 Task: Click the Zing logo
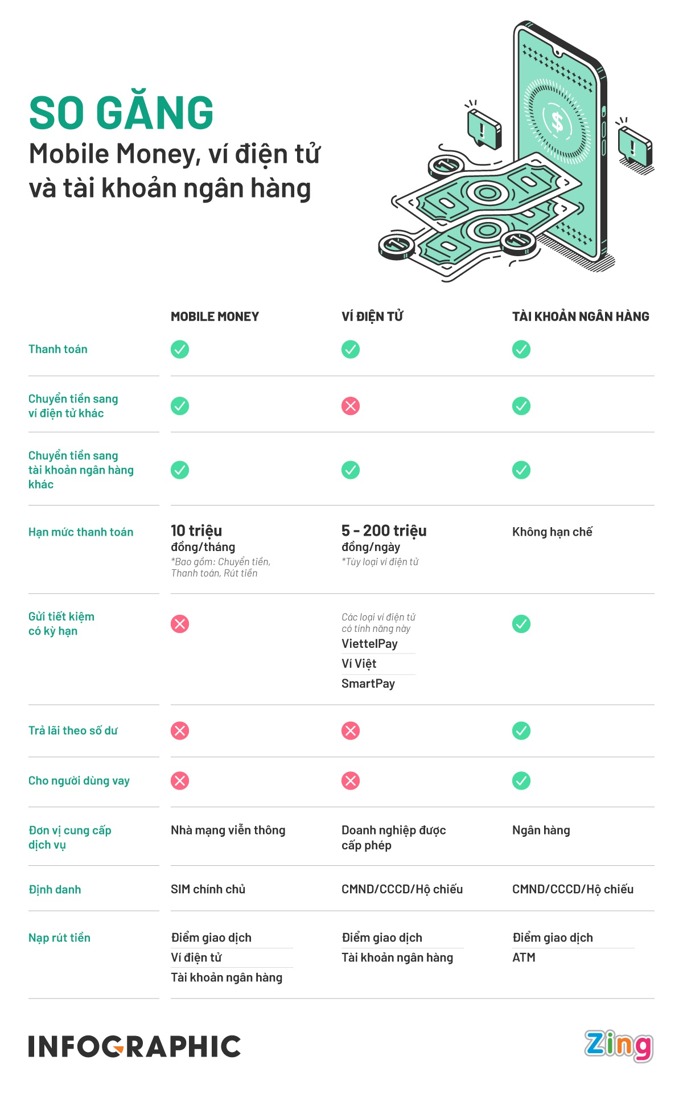pos(618,1045)
